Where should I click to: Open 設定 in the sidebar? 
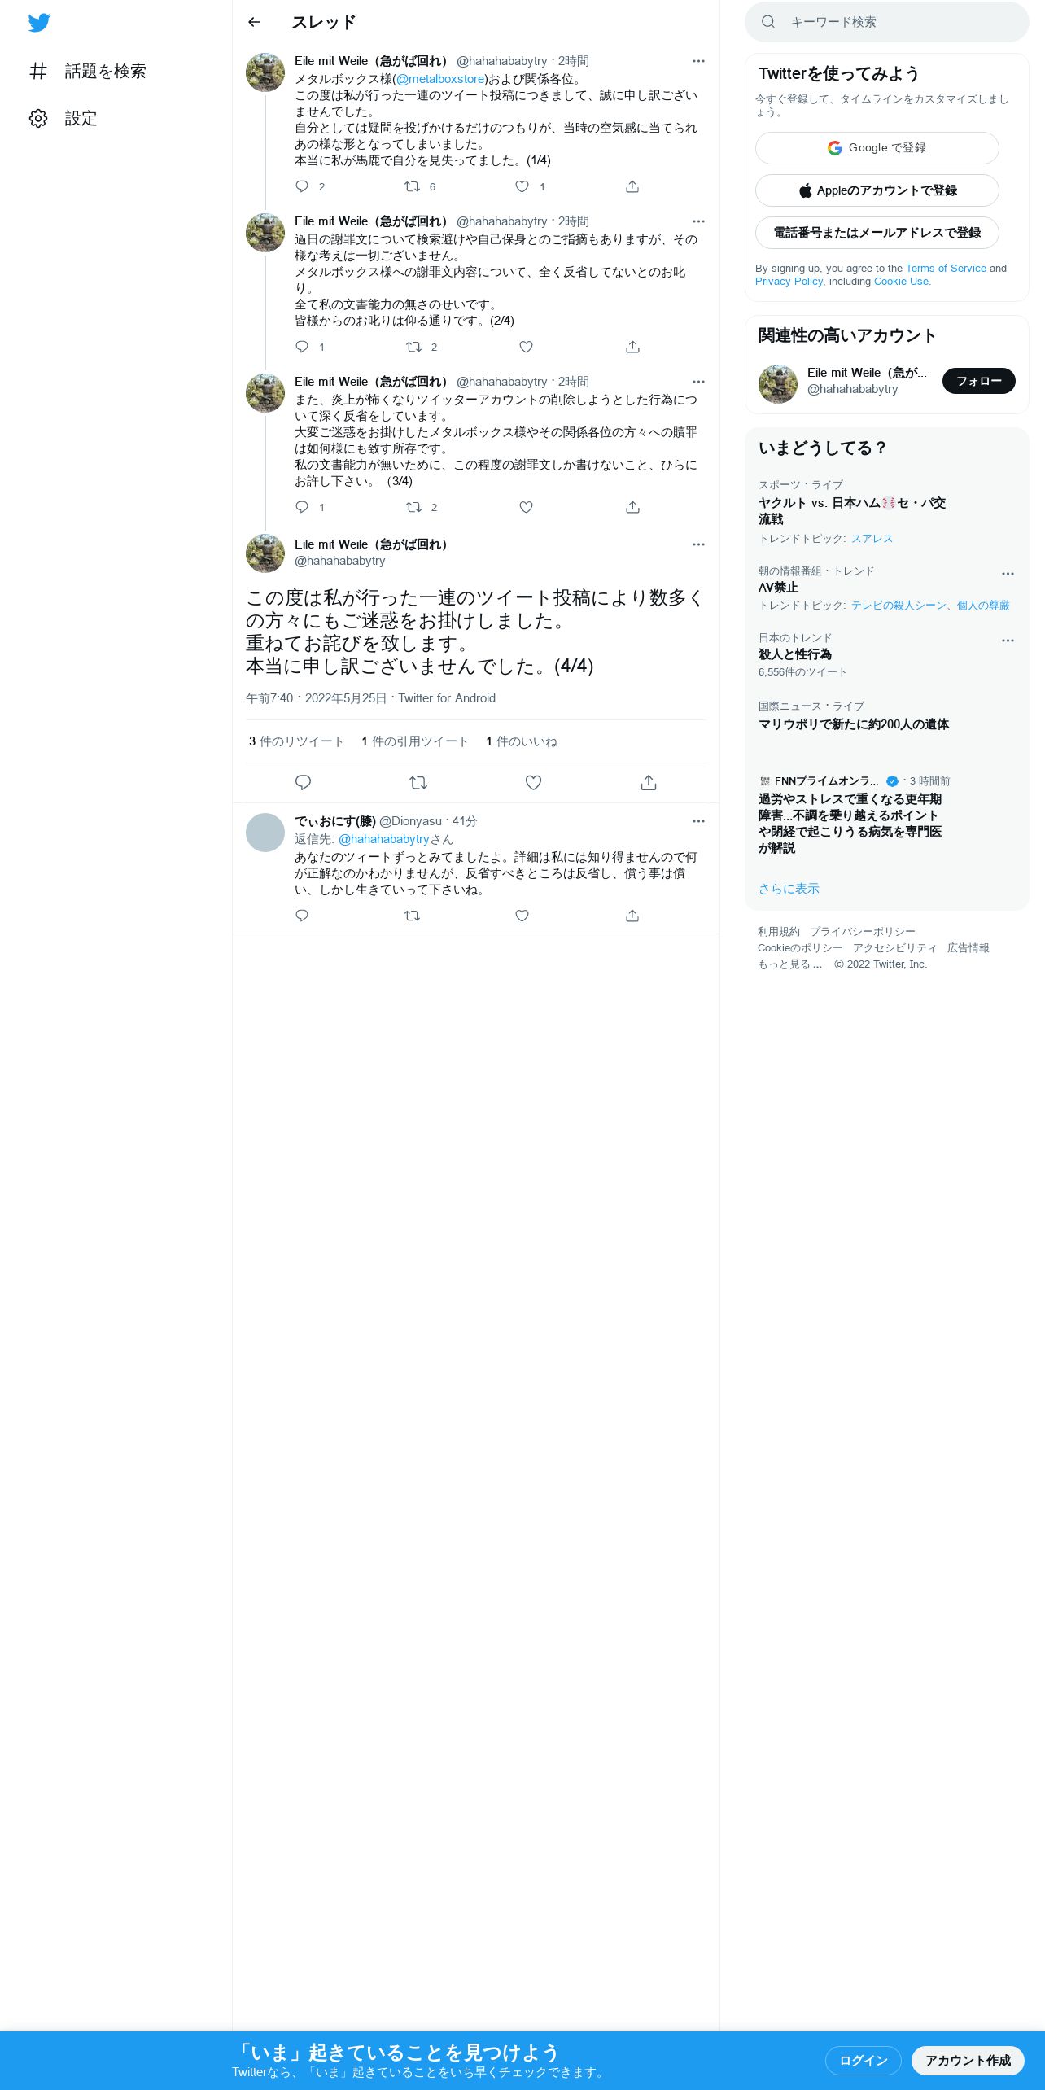pyautogui.click(x=63, y=118)
